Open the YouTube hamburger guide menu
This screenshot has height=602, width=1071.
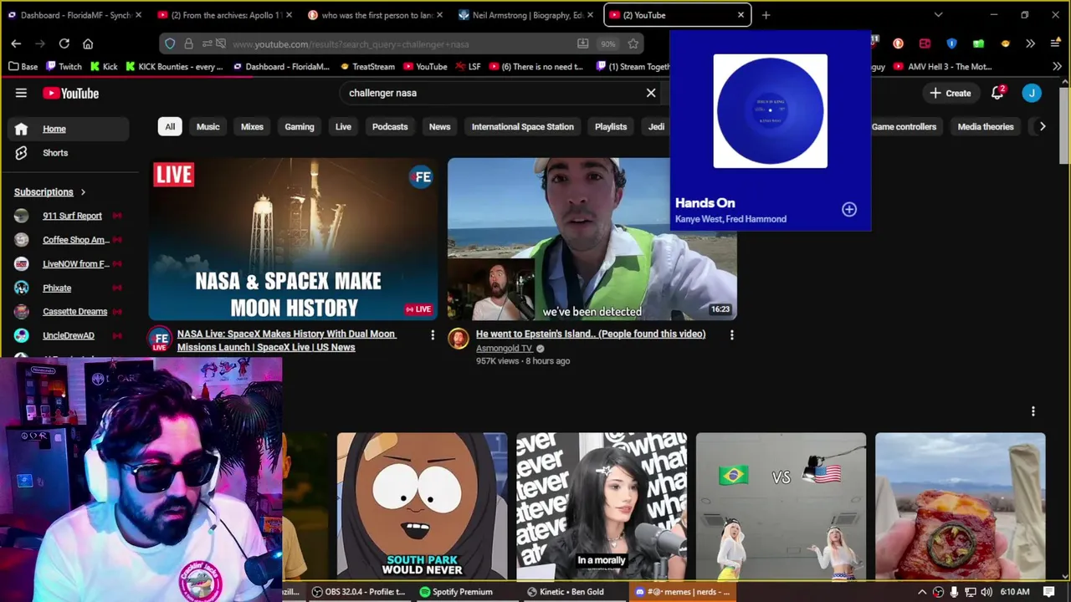tap(21, 93)
